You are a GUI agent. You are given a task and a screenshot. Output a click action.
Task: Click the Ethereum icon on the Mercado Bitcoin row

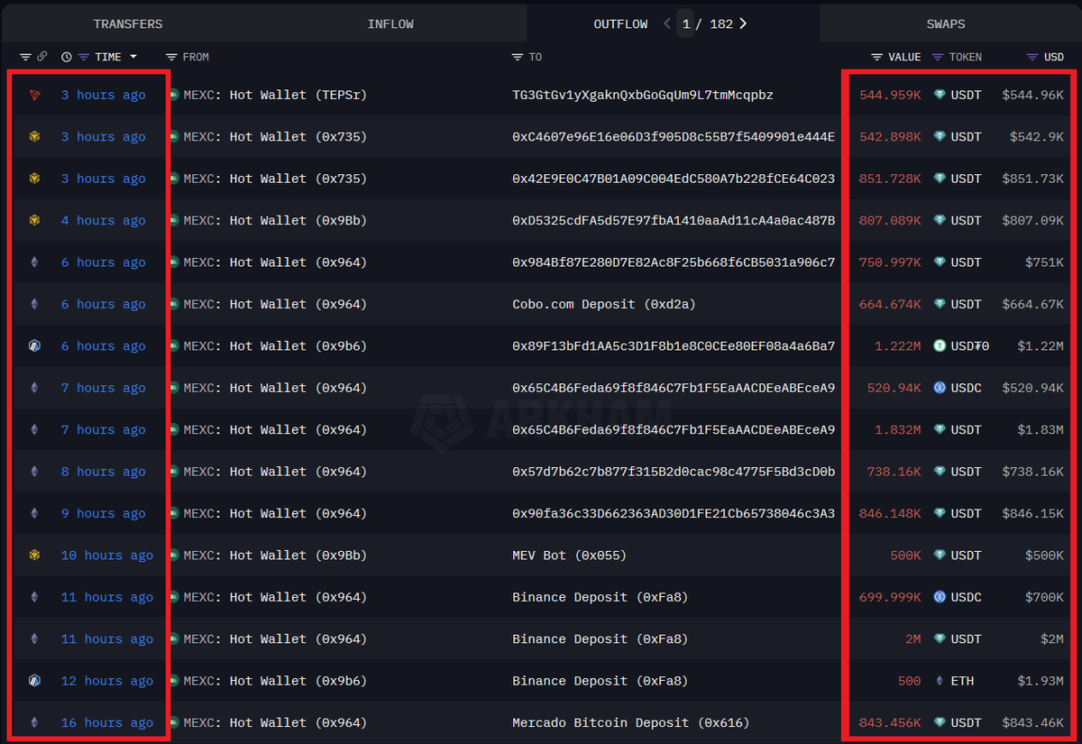35,722
